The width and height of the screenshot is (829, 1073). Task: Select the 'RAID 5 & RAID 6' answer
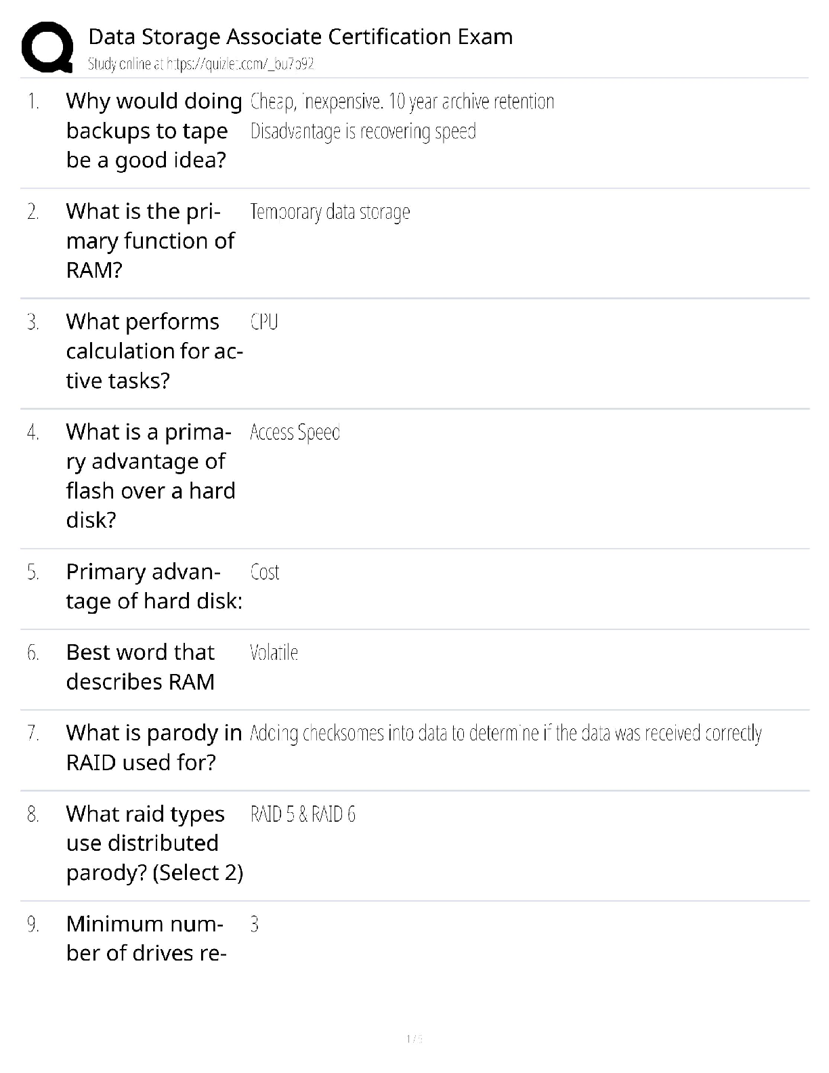[303, 814]
